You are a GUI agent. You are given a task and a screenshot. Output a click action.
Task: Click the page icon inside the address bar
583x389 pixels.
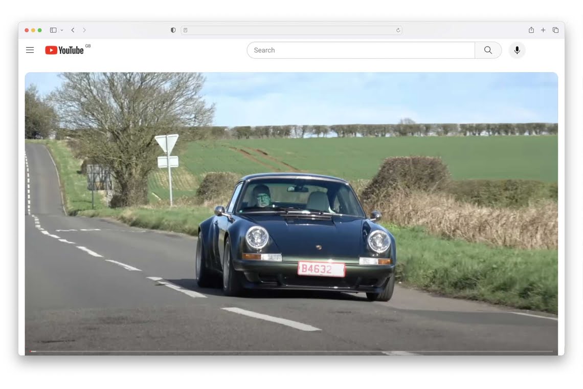pos(186,30)
